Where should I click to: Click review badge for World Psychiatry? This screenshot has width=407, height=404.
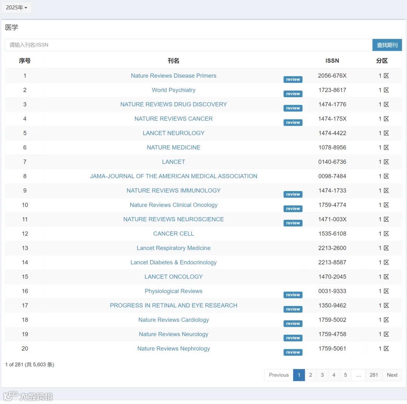click(x=293, y=94)
